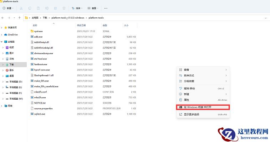Expand the Network tree chevron
The image size is (270, 142).
1,106
